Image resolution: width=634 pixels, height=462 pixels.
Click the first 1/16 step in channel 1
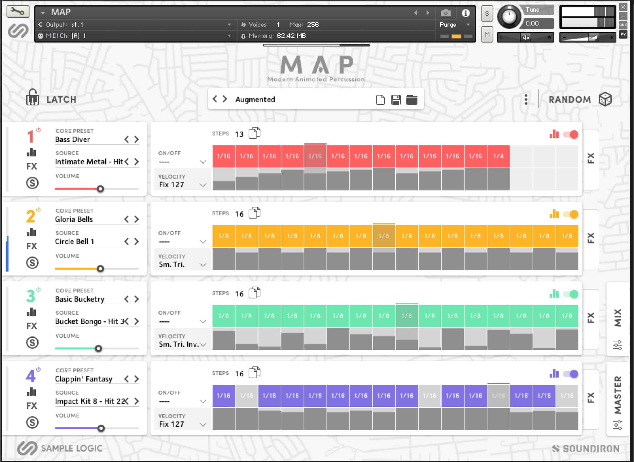click(223, 156)
